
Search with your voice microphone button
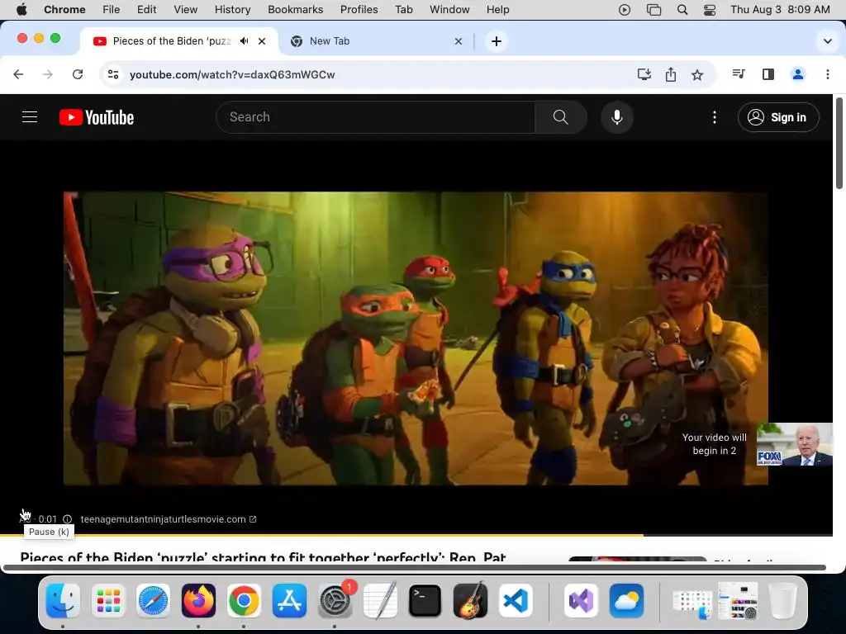point(616,117)
